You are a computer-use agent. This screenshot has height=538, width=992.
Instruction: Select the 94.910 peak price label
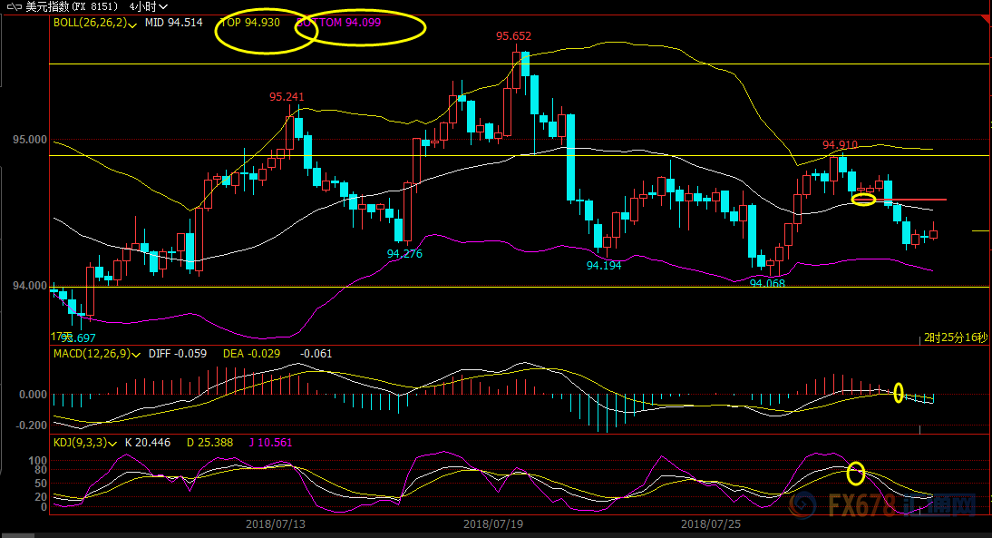click(840, 144)
